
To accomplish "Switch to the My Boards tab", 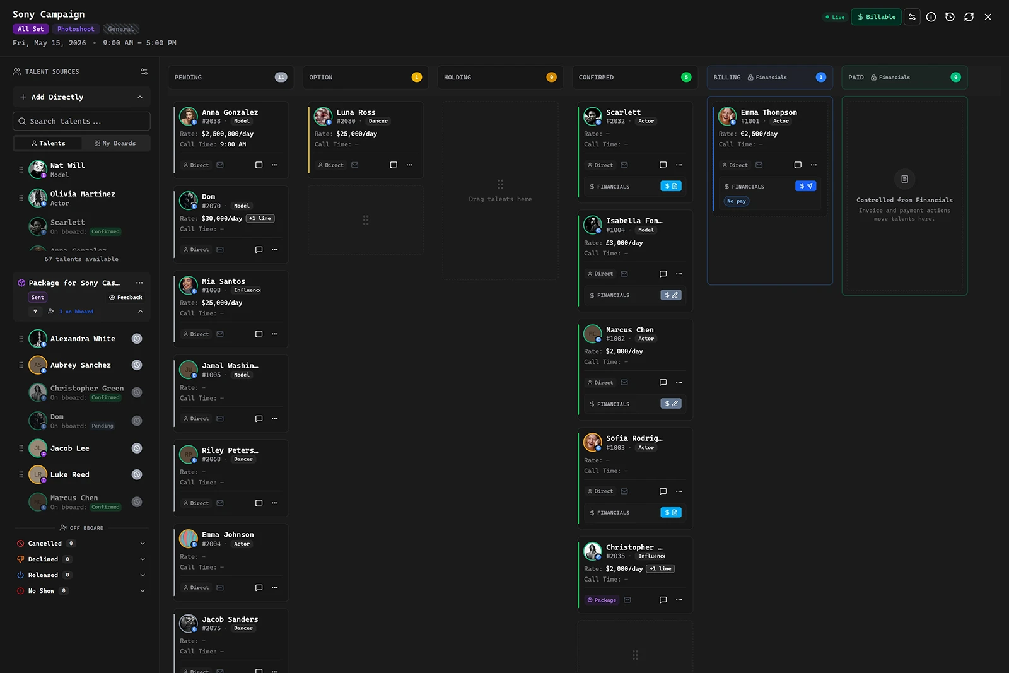I will (x=115, y=144).
